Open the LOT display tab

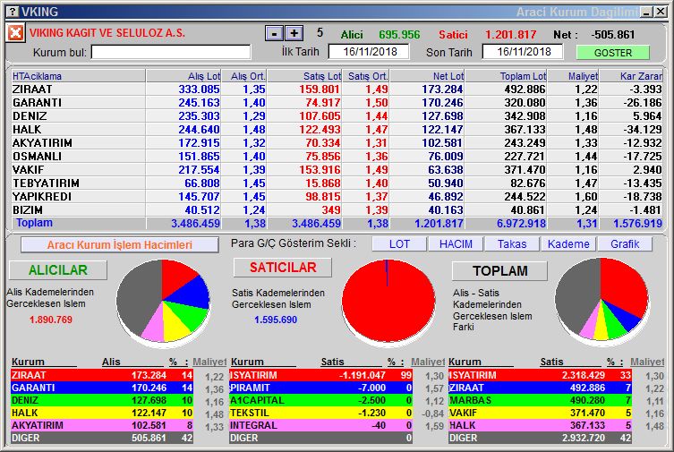click(x=399, y=244)
